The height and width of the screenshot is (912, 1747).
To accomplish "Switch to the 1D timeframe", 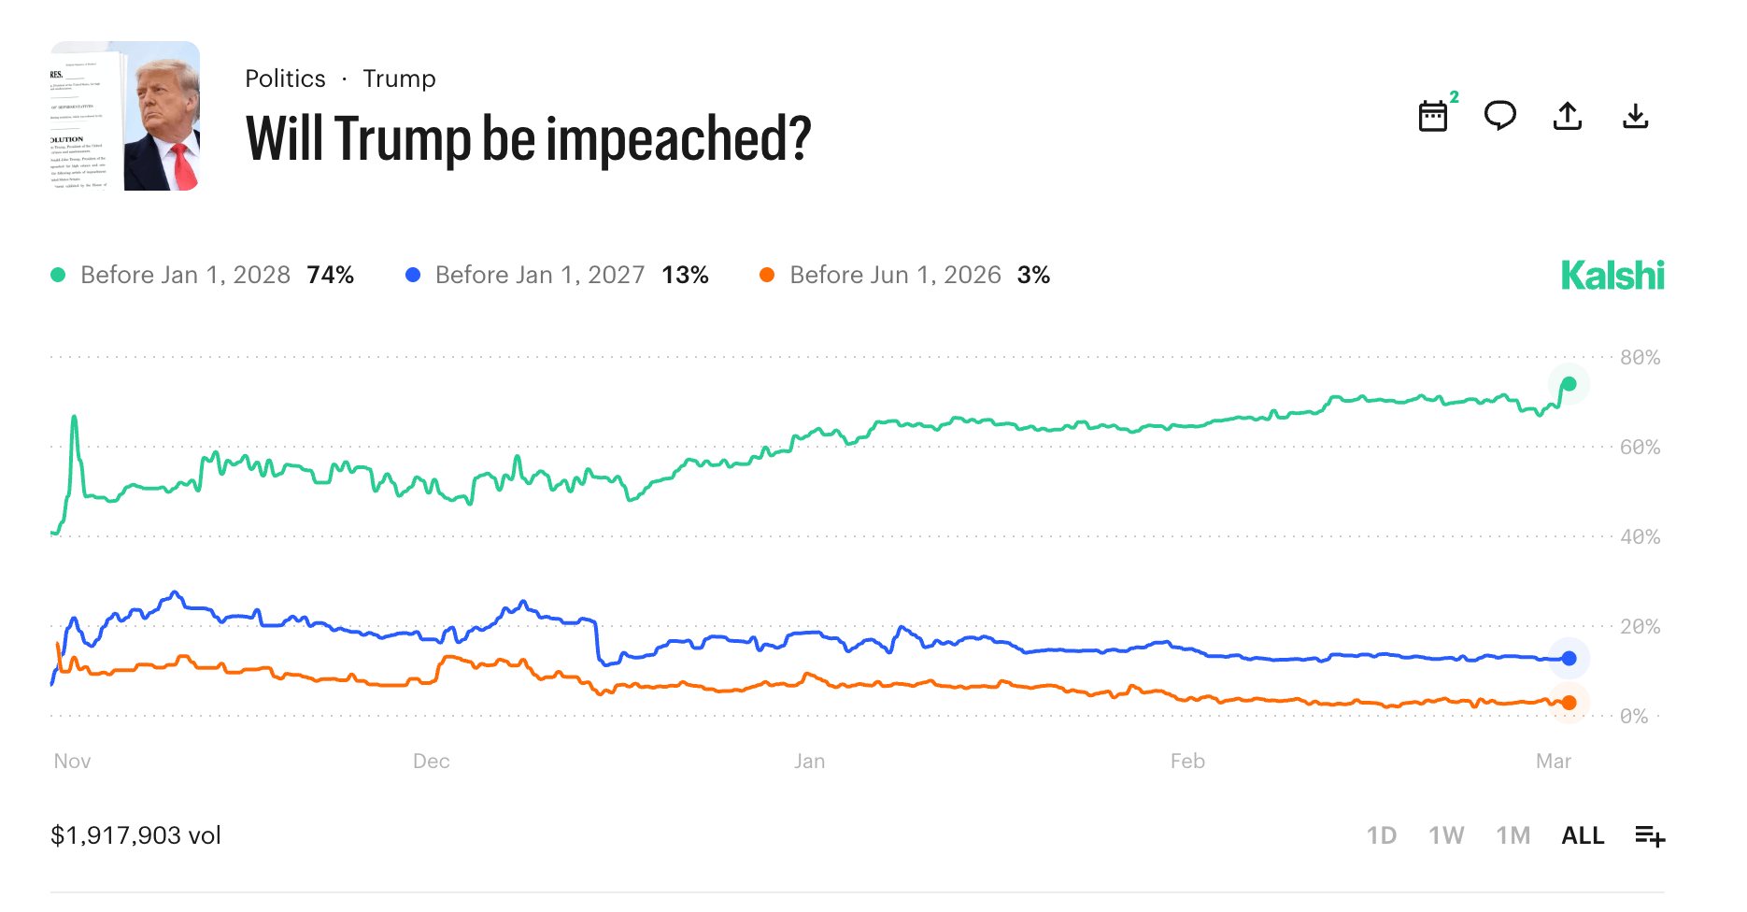I will point(1382,835).
